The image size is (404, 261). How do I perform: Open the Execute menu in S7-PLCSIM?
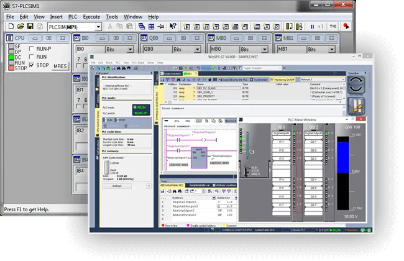click(91, 17)
